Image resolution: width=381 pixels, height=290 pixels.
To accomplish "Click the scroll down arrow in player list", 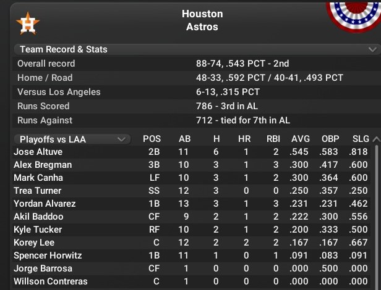I will pyautogui.click(x=376, y=282).
